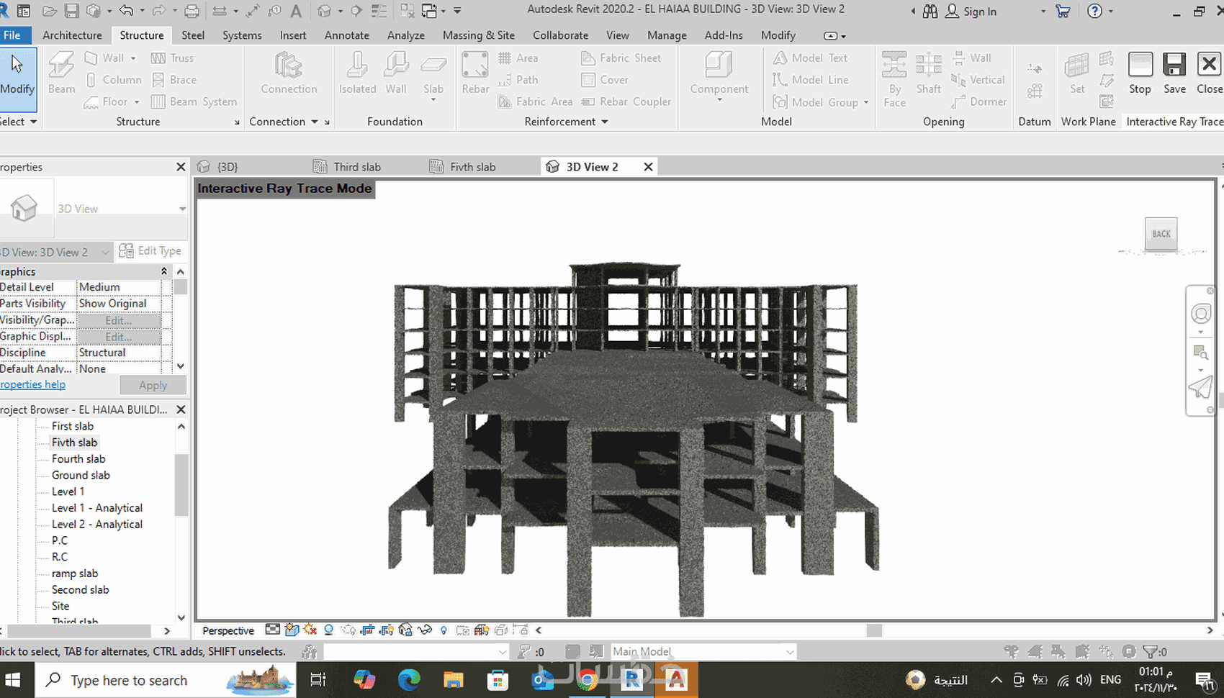The image size is (1224, 698).
Task: Switch to the Fivth slab view tab
Action: [472, 167]
